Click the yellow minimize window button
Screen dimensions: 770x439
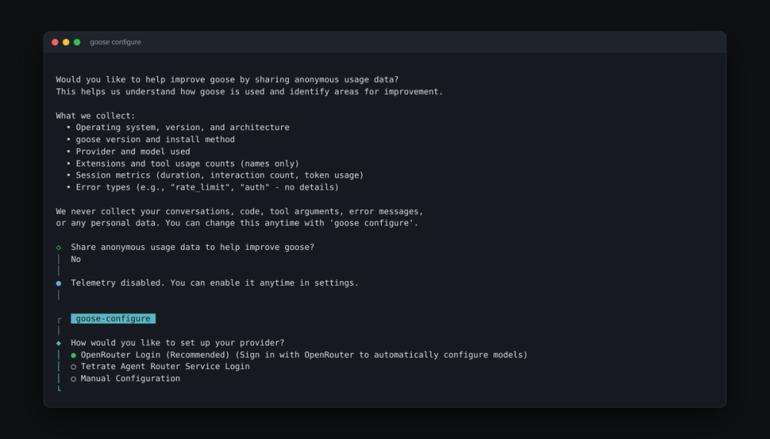pos(65,42)
